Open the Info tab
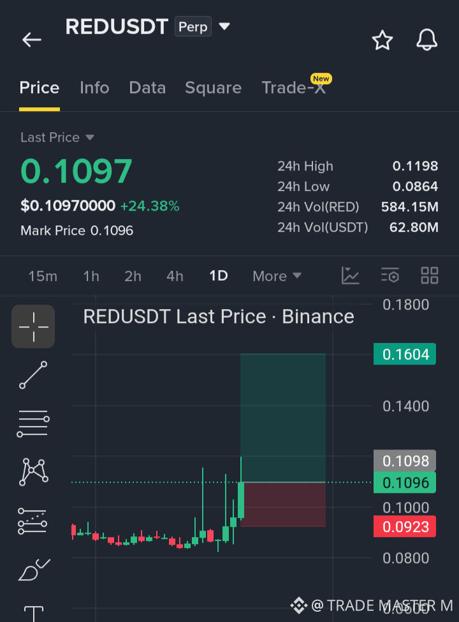The height and width of the screenshot is (622, 459). [94, 87]
